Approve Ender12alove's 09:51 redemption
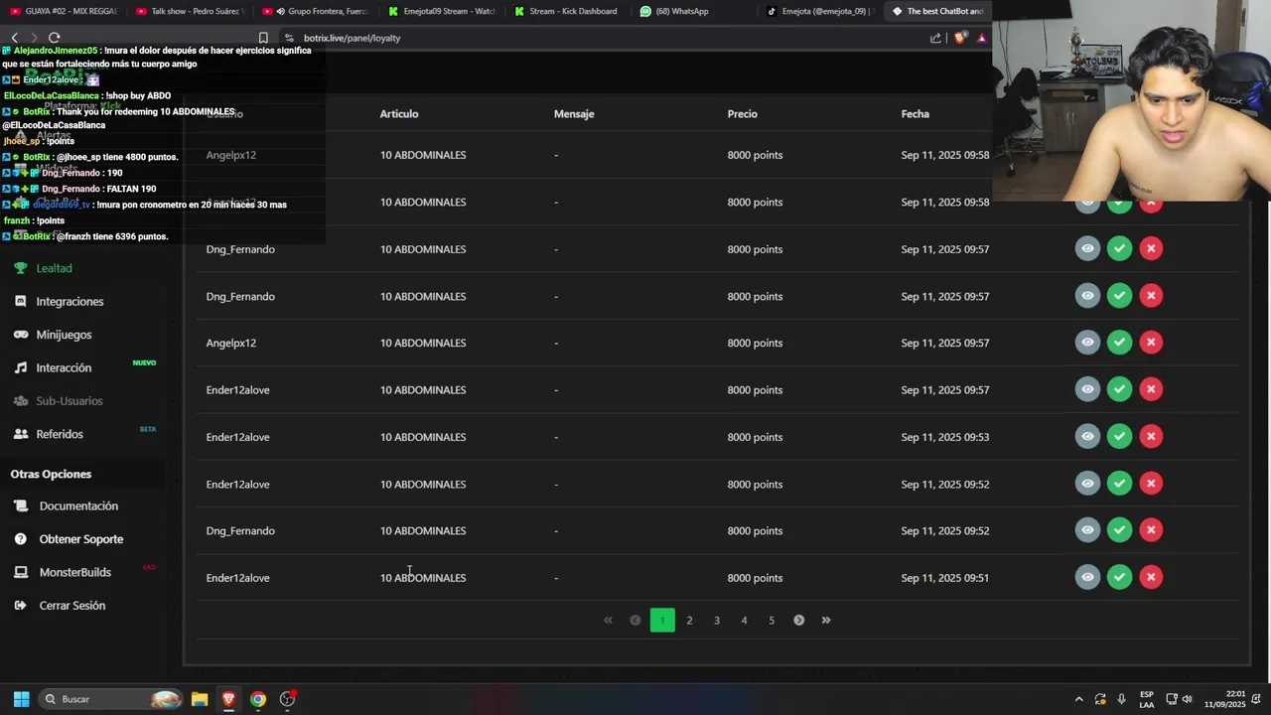The width and height of the screenshot is (1271, 715). pyautogui.click(x=1119, y=577)
